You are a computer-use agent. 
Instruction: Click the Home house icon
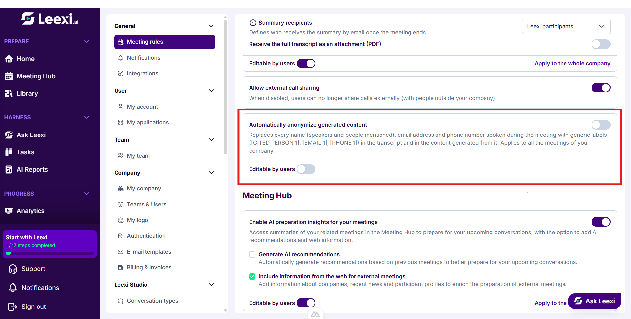9,59
